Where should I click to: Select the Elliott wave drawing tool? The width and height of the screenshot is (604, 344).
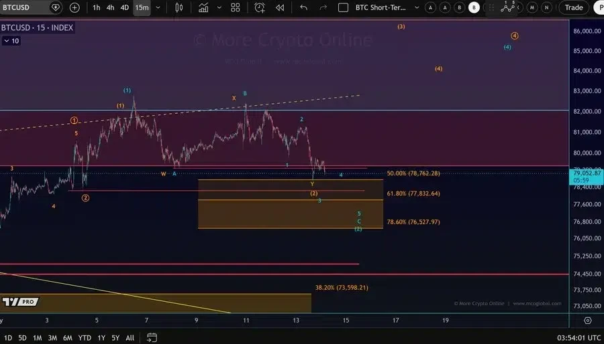pyautogui.click(x=508, y=7)
